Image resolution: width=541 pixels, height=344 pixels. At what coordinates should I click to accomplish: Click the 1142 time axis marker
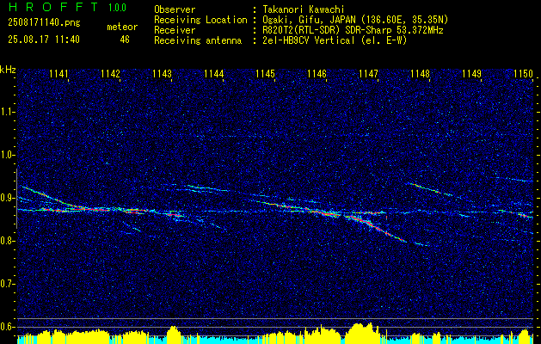[111, 74]
